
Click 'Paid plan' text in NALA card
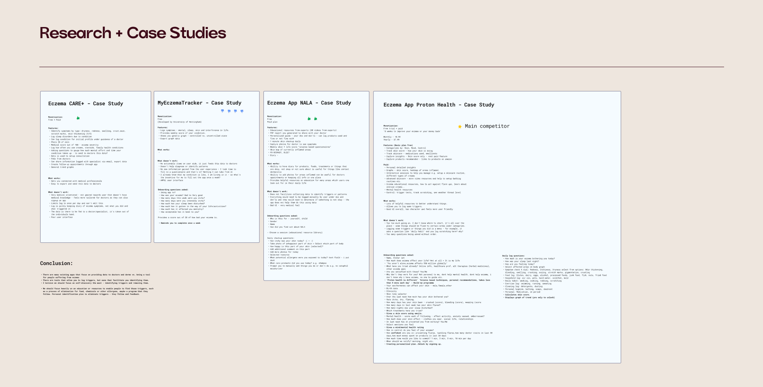(273, 122)
